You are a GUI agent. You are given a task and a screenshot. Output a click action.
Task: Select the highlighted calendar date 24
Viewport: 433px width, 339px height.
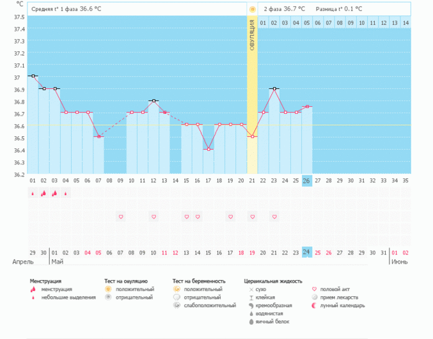coord(307,252)
